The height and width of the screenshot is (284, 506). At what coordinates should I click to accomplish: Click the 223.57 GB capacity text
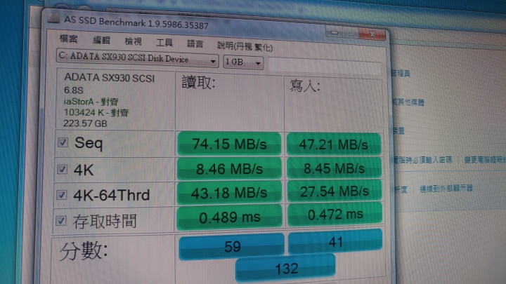tap(85, 123)
